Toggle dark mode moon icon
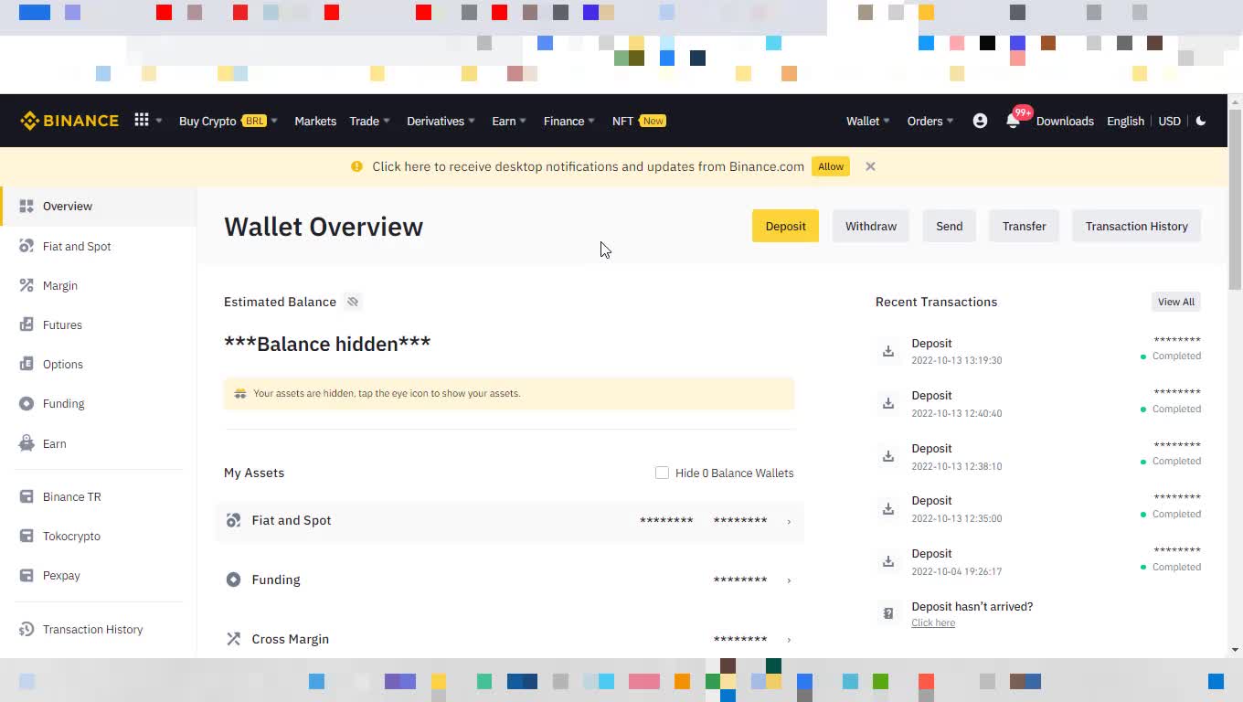The width and height of the screenshot is (1243, 702). pos(1201,121)
